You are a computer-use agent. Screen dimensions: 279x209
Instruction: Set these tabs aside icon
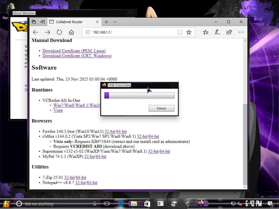point(43,22)
